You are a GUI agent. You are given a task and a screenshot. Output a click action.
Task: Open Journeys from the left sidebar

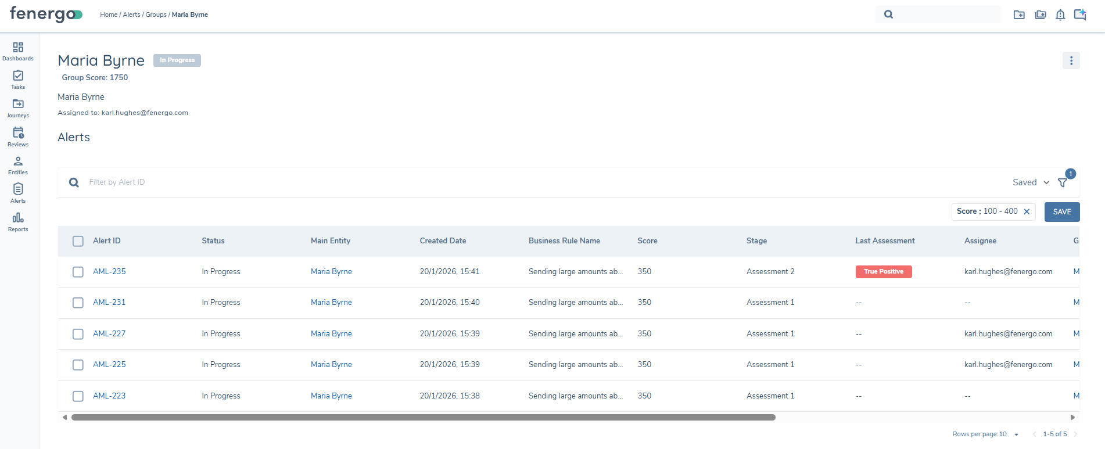point(18,108)
